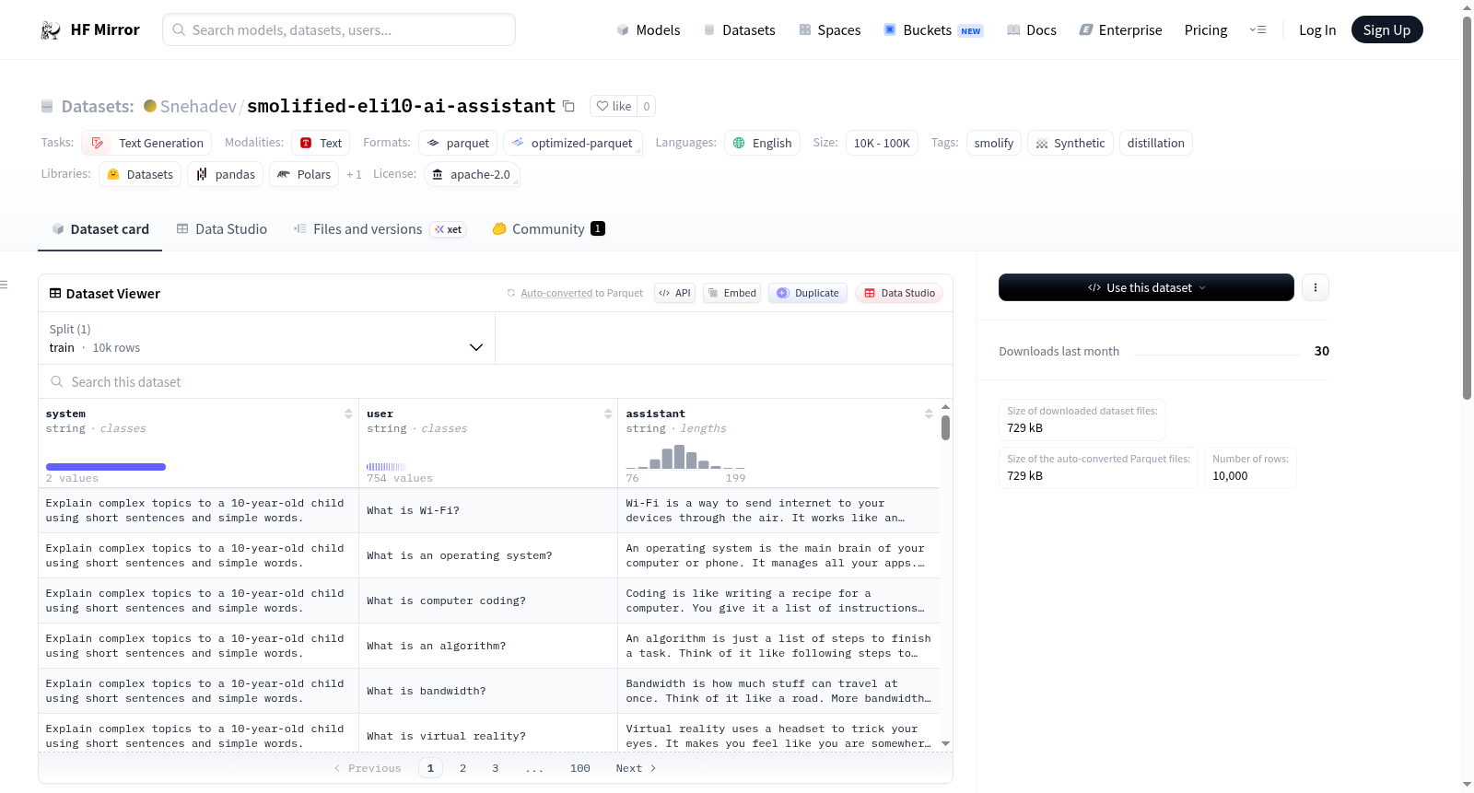Select the Synthetic tag
1474x793 pixels.
pyautogui.click(x=1070, y=143)
